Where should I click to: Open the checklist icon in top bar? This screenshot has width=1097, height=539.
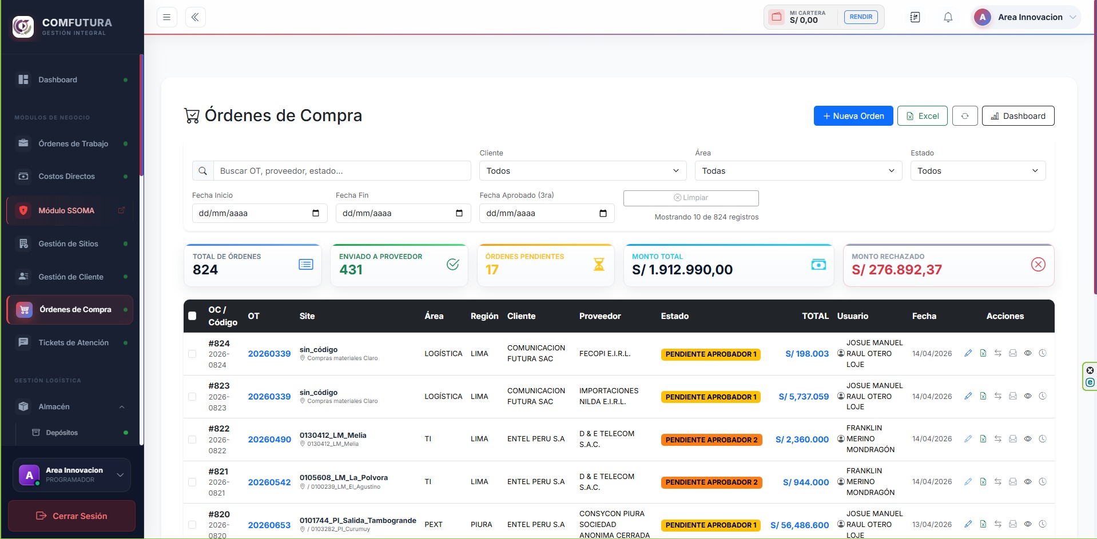click(x=915, y=17)
